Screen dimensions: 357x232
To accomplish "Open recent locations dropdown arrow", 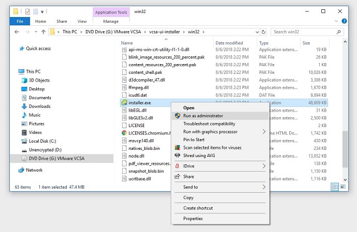I will (36, 32).
